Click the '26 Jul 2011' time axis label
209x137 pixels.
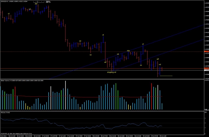(3, 136)
